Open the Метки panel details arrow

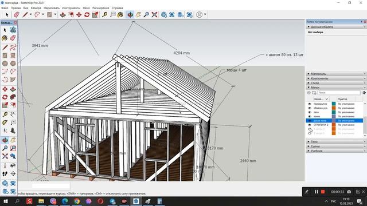click(364, 93)
